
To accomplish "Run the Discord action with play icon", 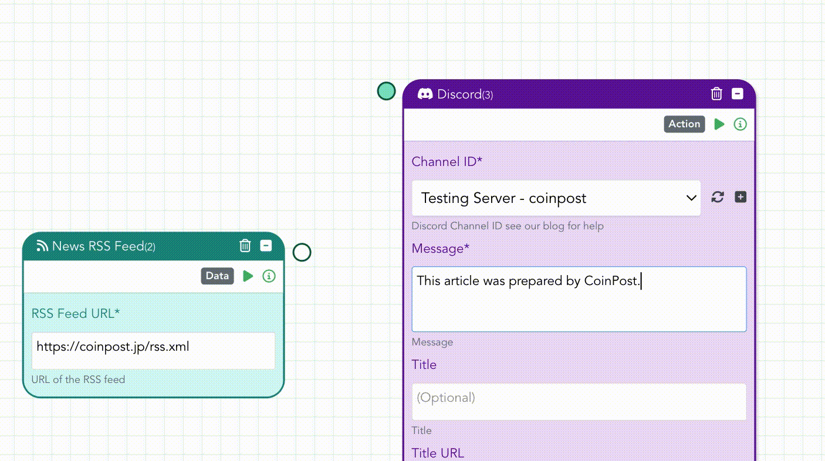I will [x=719, y=124].
